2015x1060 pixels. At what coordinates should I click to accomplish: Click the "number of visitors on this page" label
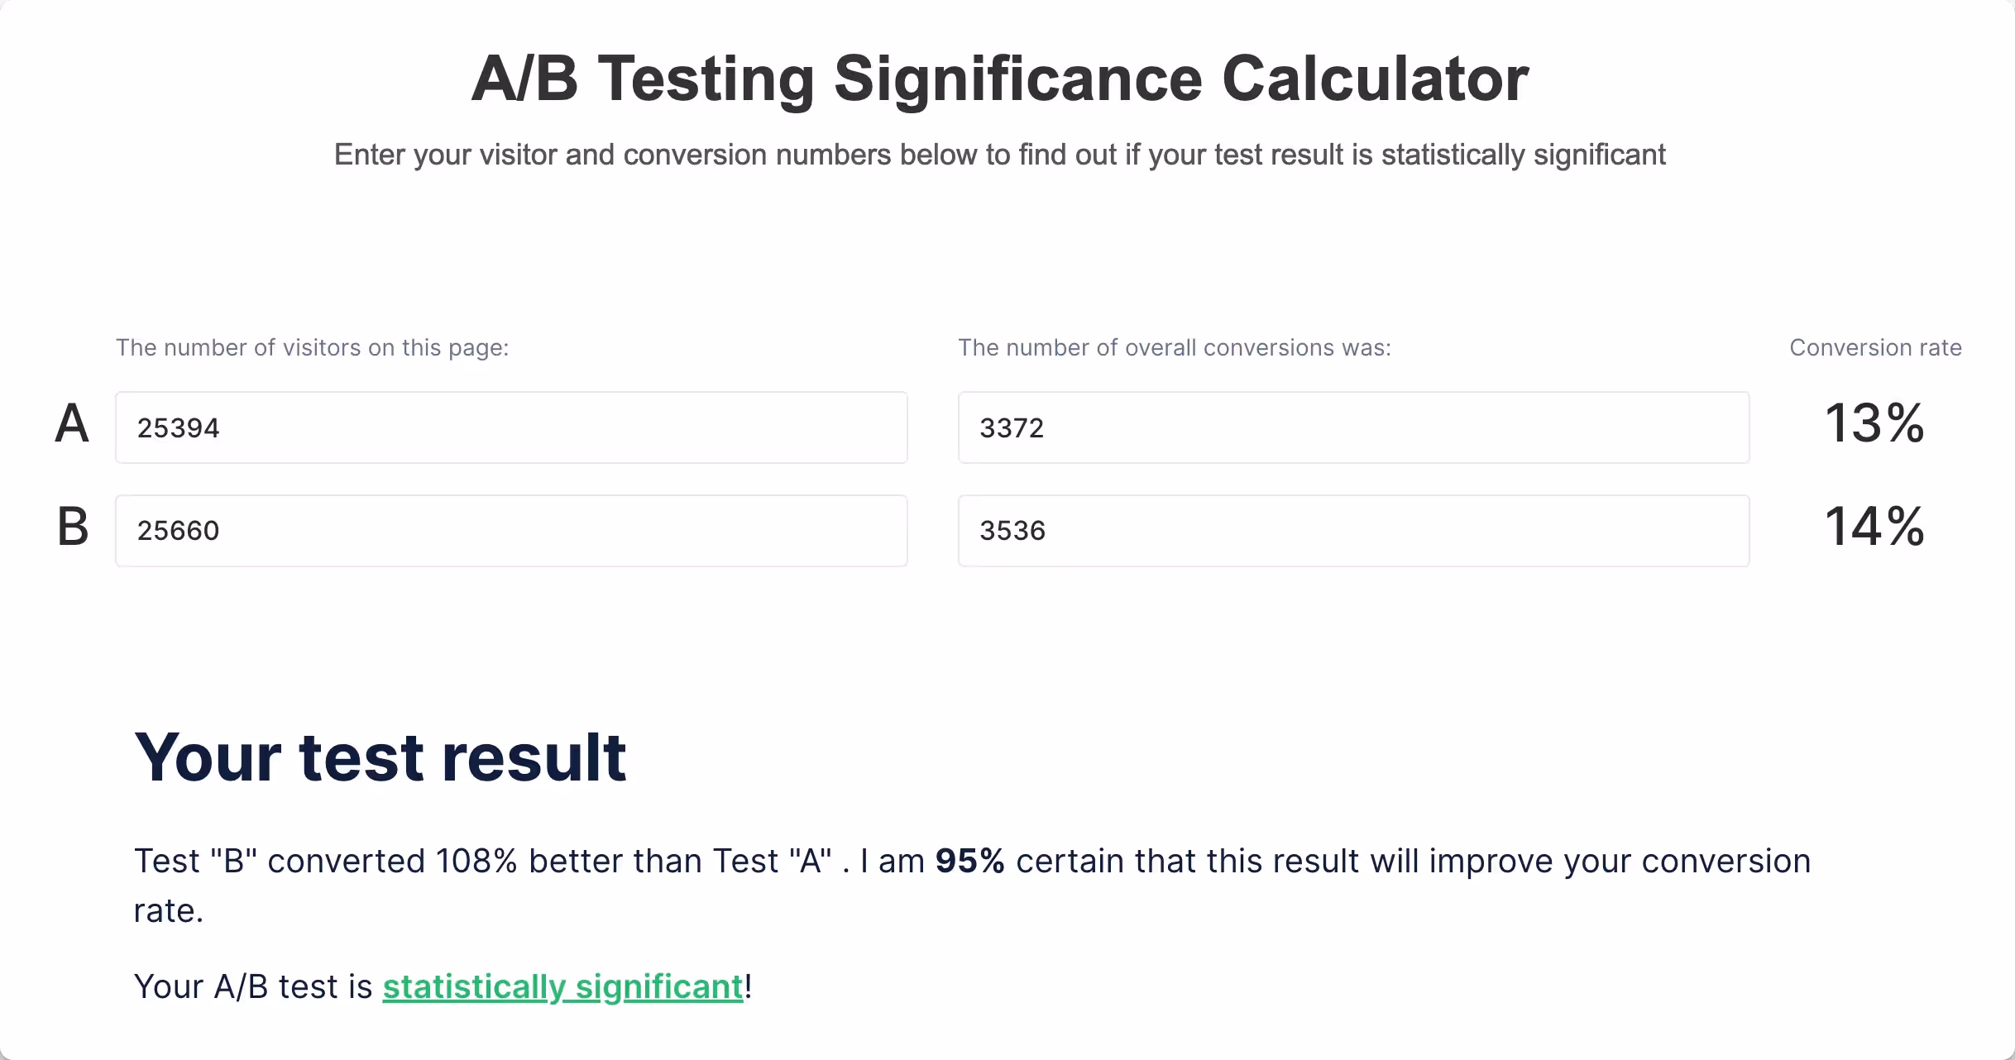click(312, 347)
